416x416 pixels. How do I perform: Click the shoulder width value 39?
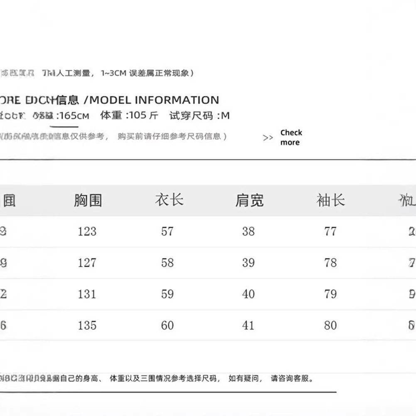(x=249, y=263)
